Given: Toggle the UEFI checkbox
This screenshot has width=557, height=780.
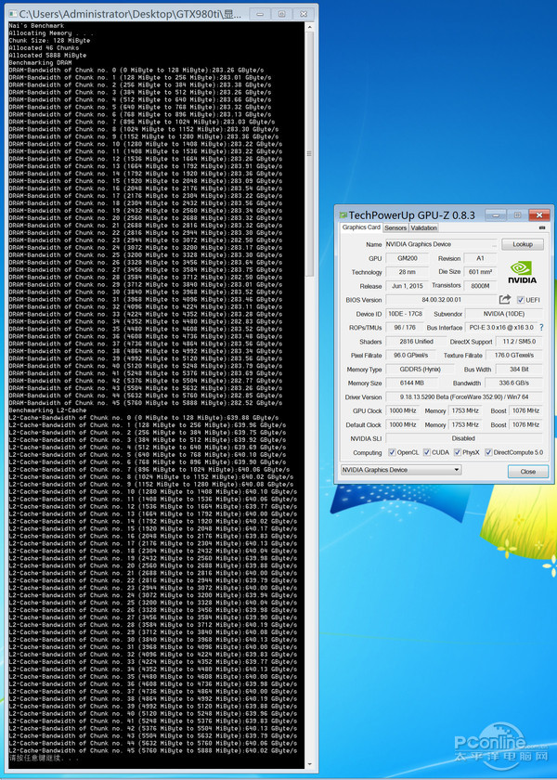Looking at the screenshot, I should 520,300.
